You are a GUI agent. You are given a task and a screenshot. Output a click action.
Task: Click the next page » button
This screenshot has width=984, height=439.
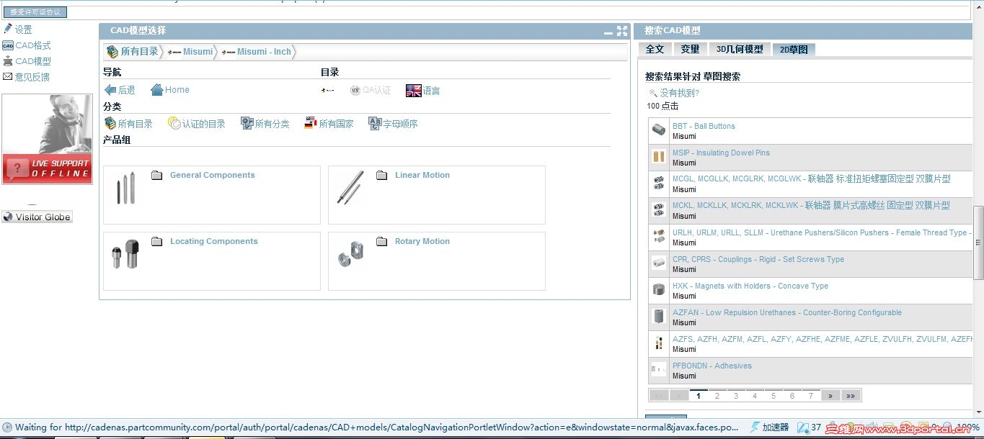click(830, 396)
